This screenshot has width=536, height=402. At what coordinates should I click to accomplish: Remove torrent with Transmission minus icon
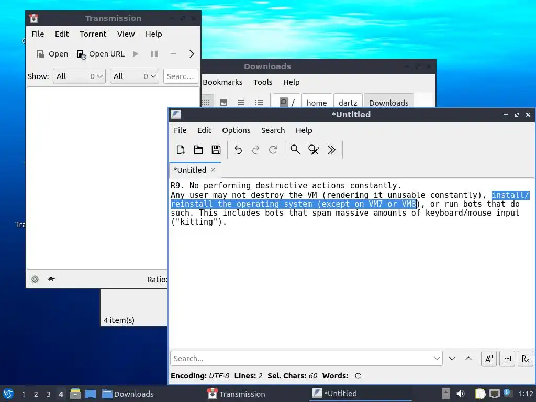(173, 54)
